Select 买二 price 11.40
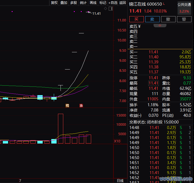Viewport: 194px width, 183px height. (153, 57)
